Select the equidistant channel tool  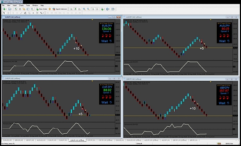coord(25,13)
